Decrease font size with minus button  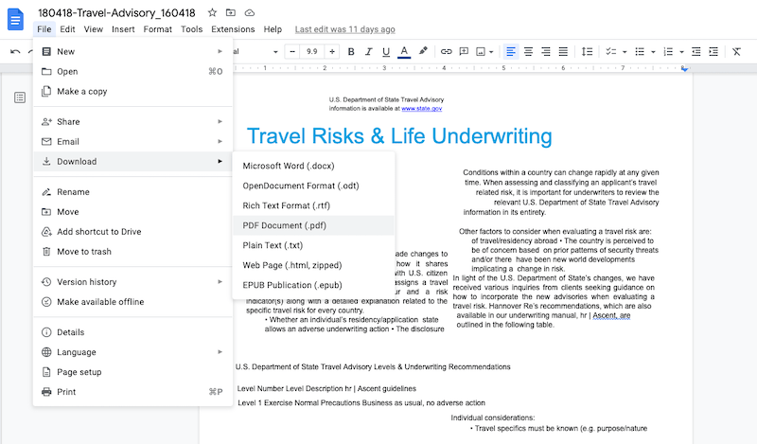coord(292,52)
